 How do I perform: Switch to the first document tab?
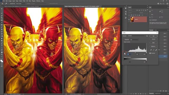click(x=22, y=6)
